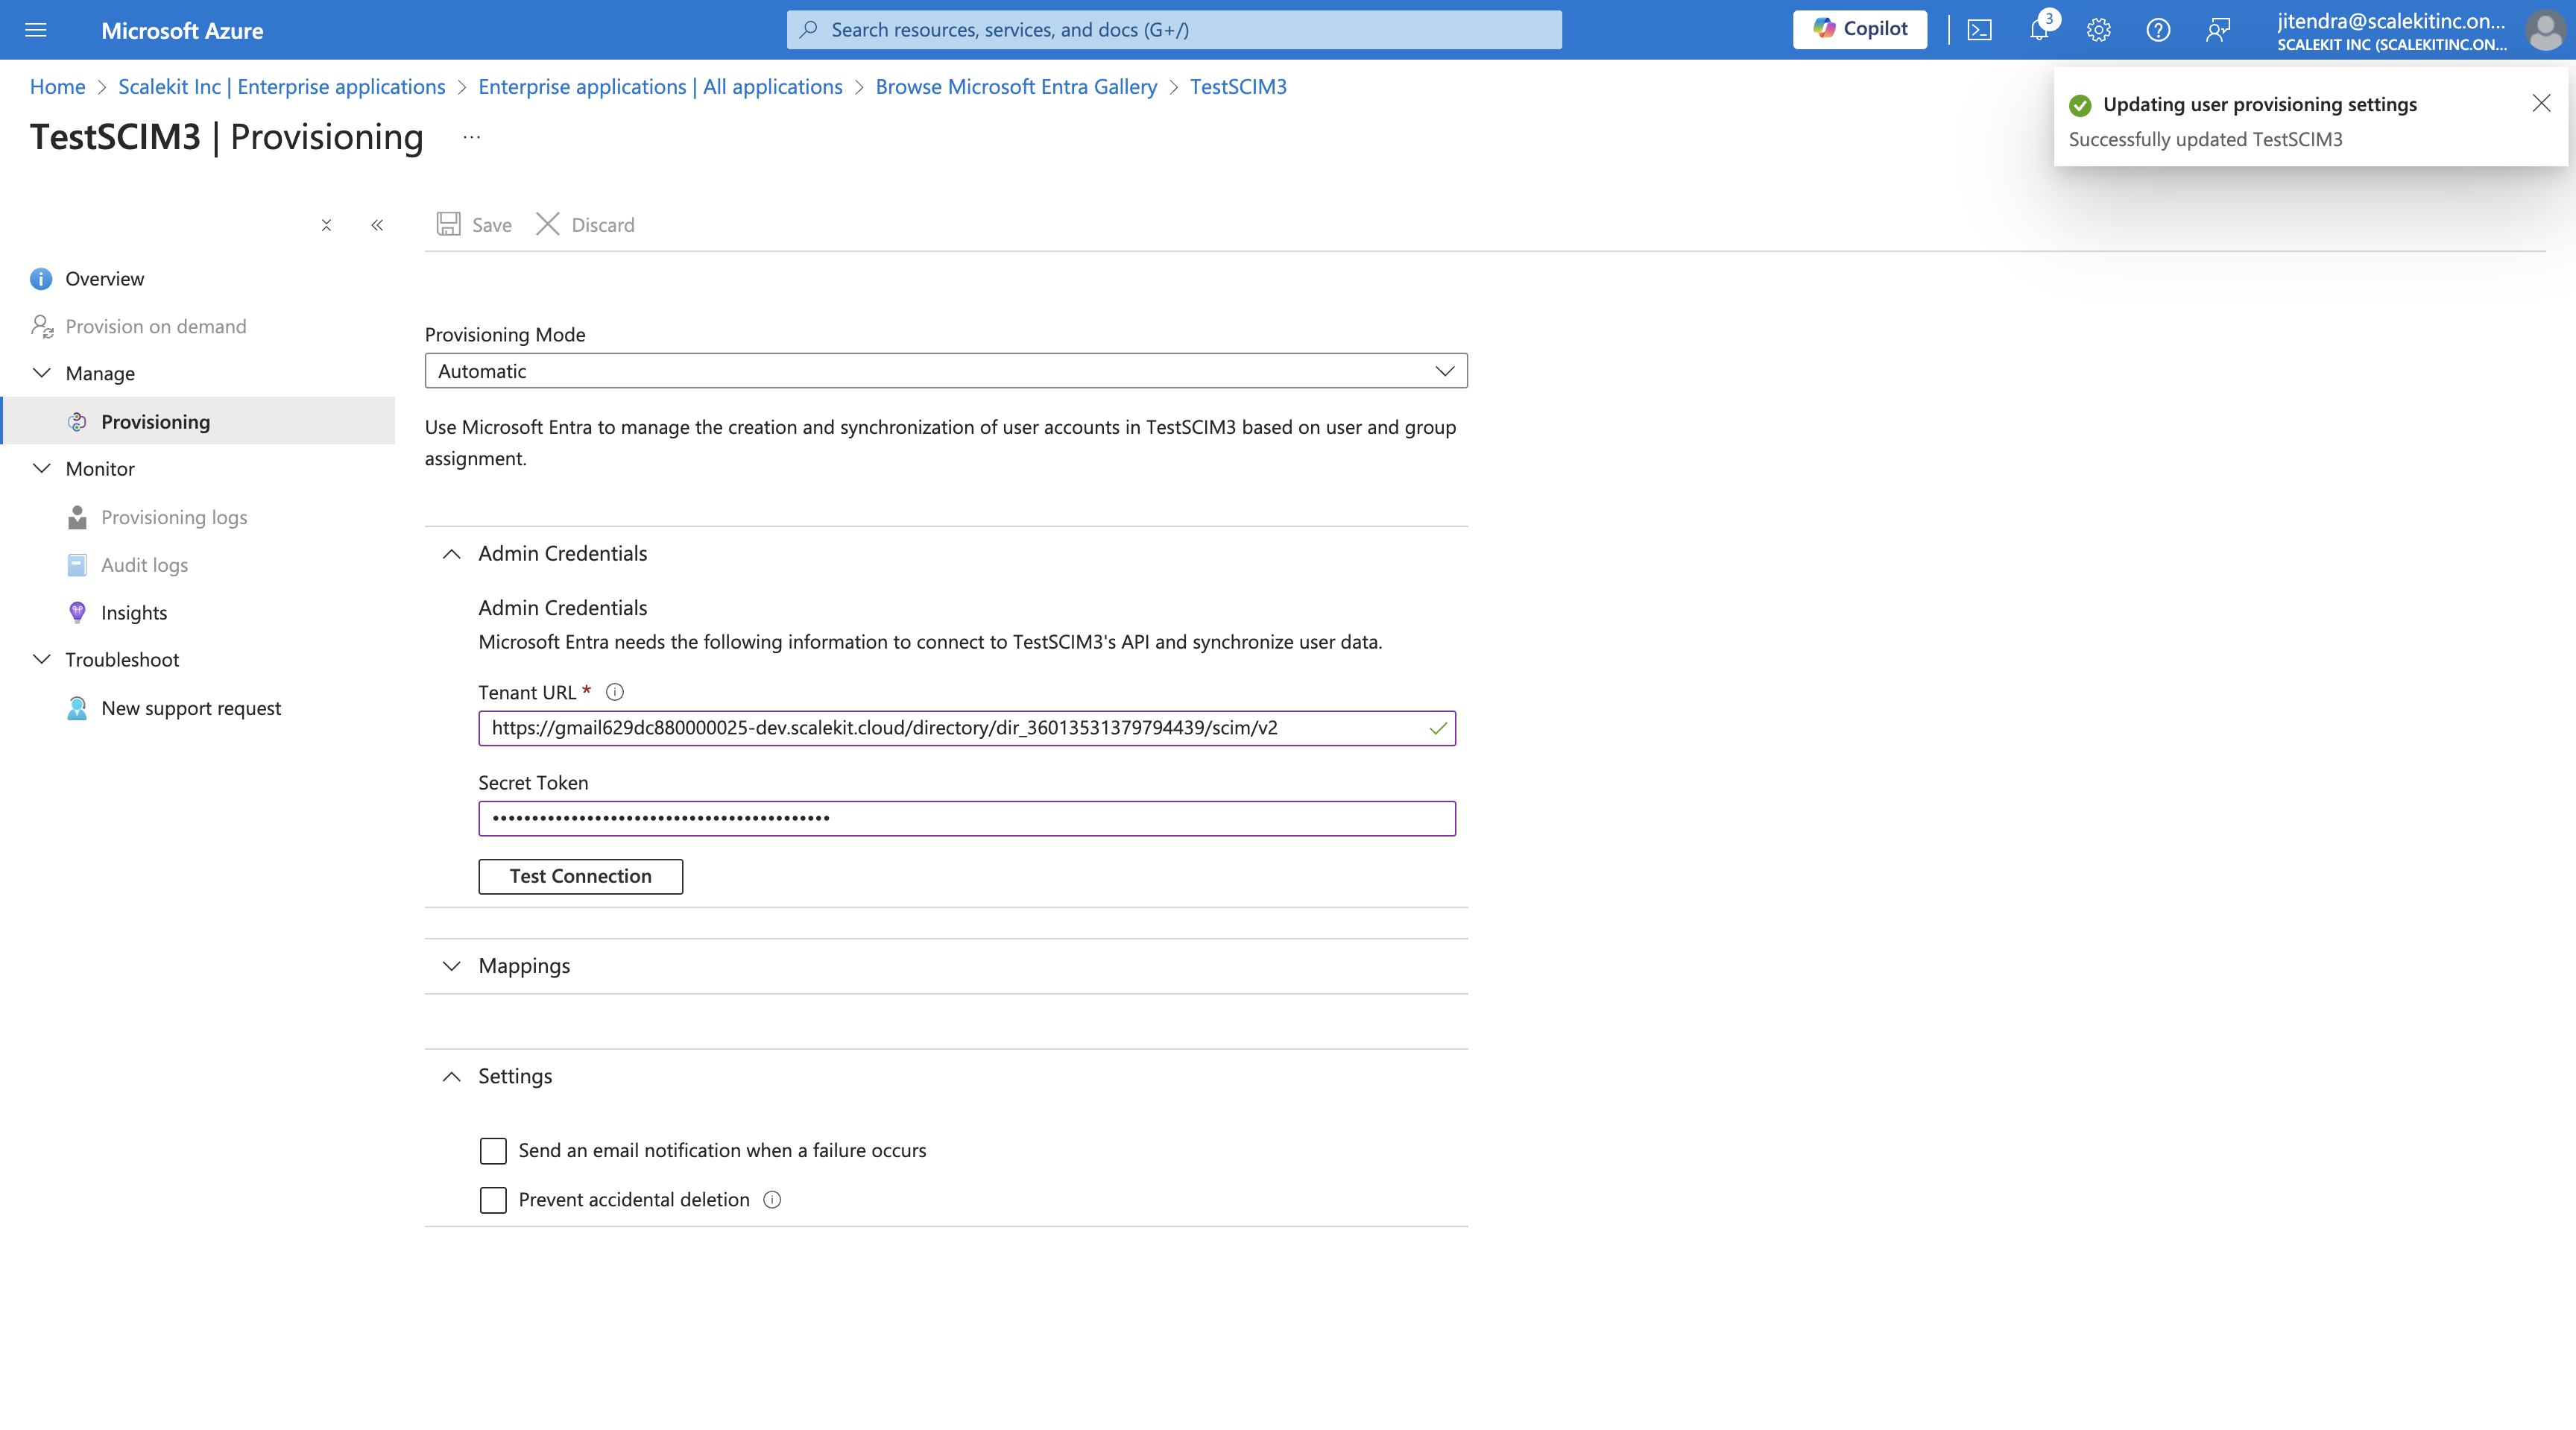
Task: Focus the Azure search resources box
Action: point(1174,29)
